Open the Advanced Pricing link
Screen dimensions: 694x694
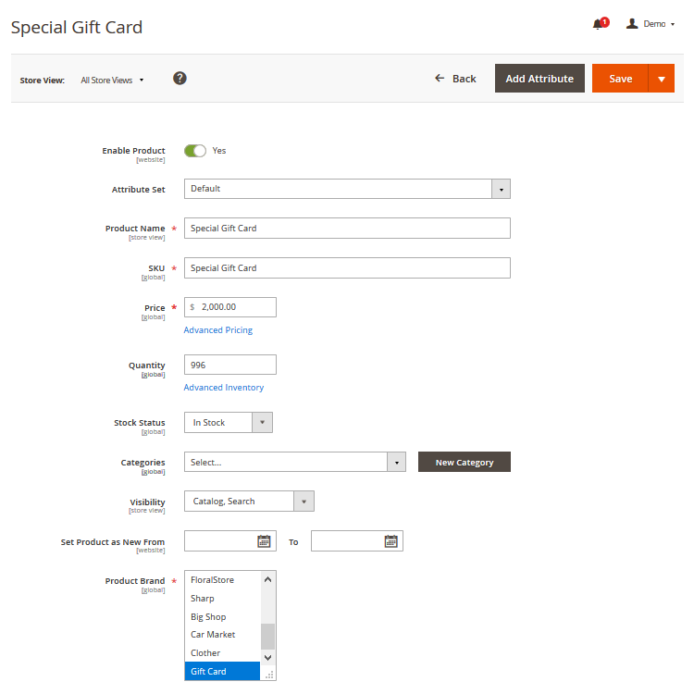coord(217,330)
